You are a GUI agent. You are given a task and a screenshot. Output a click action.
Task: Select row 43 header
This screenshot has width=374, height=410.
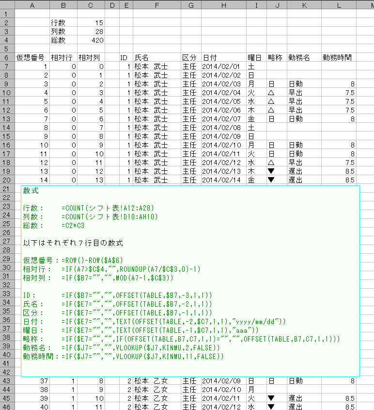click(7, 381)
